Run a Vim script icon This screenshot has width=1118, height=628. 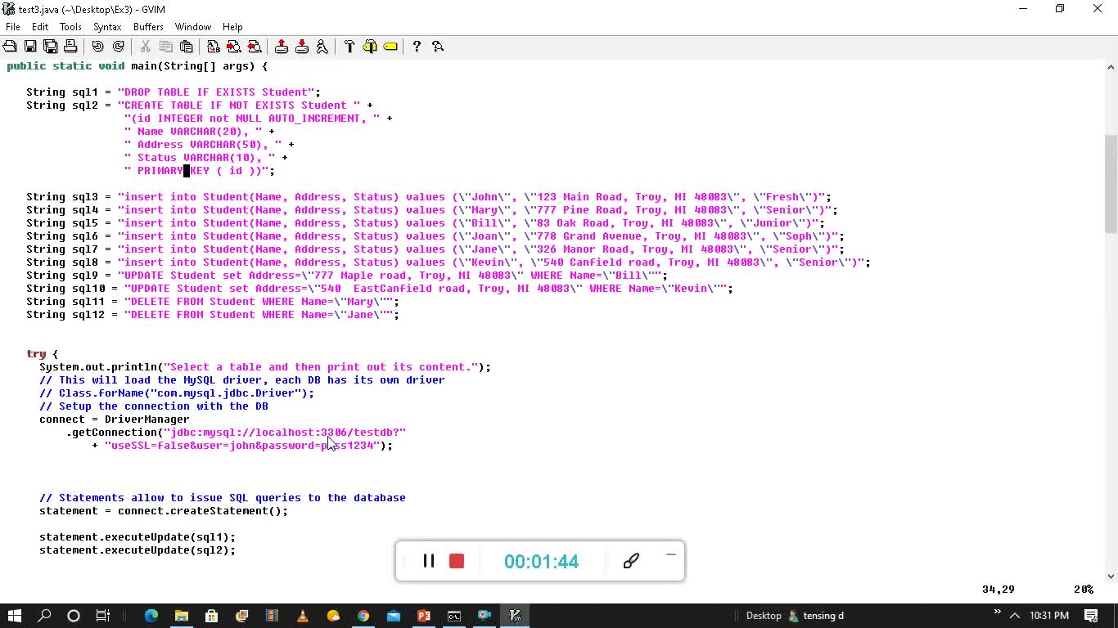tap(322, 47)
